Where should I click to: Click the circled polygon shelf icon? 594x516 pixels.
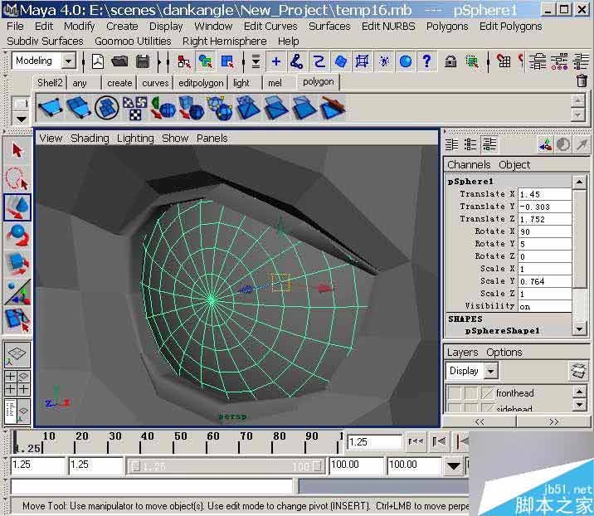pyautogui.click(x=107, y=108)
